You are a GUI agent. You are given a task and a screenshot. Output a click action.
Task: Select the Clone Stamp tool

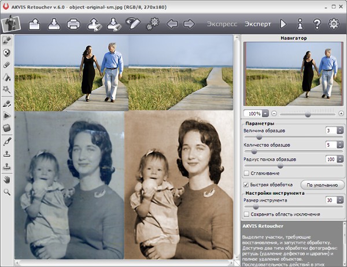pos(7,154)
